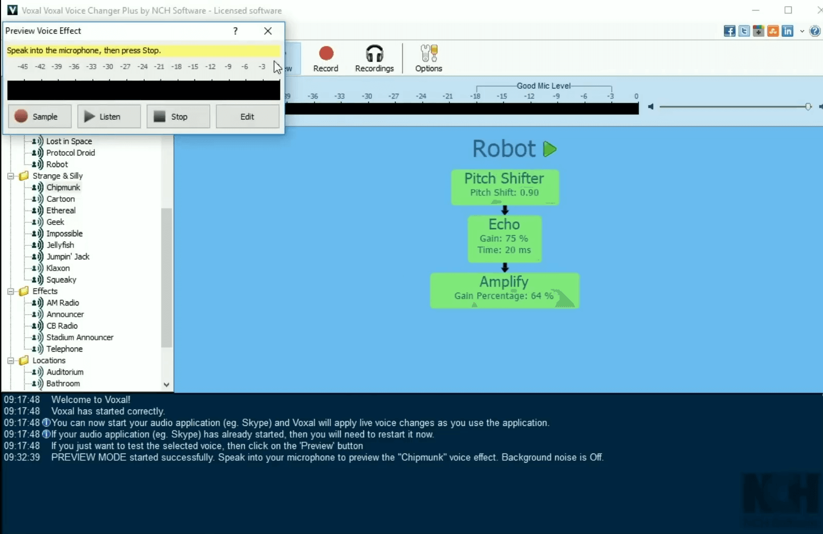Select the Jellyfish voice in the list
The height and width of the screenshot is (534, 823).
(x=60, y=245)
